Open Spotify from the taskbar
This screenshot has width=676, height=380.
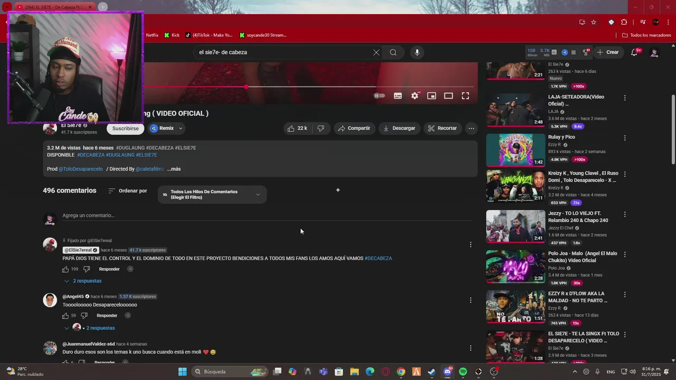point(463,372)
